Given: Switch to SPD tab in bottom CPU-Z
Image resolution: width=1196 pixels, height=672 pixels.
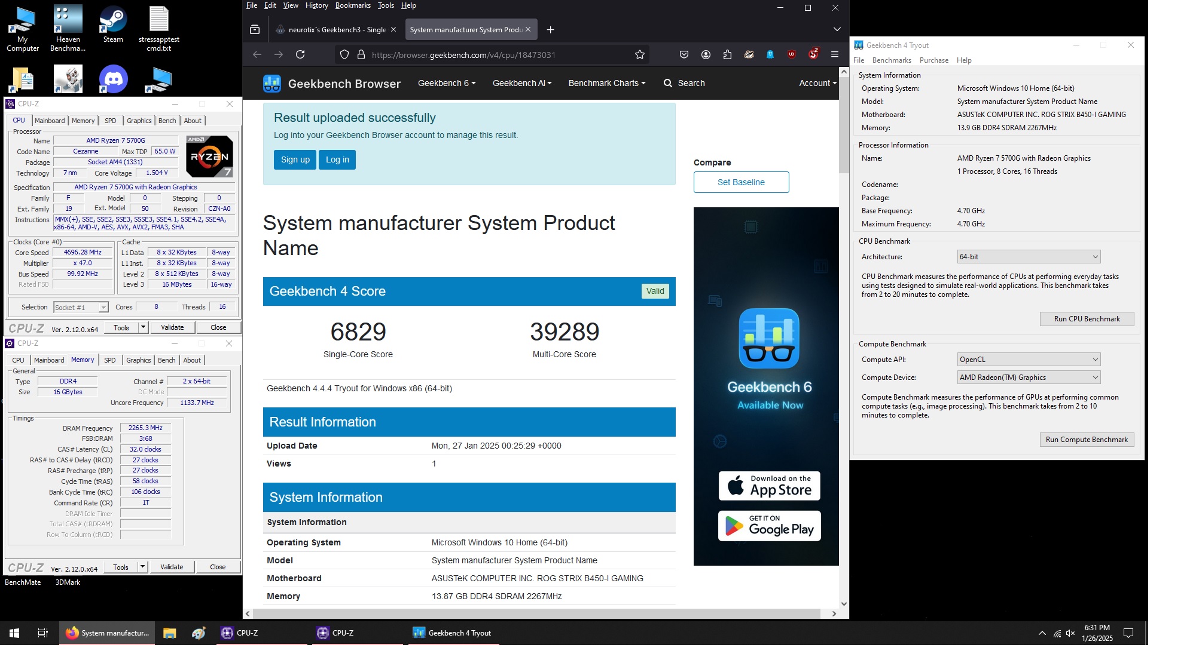Looking at the screenshot, I should pyautogui.click(x=110, y=360).
